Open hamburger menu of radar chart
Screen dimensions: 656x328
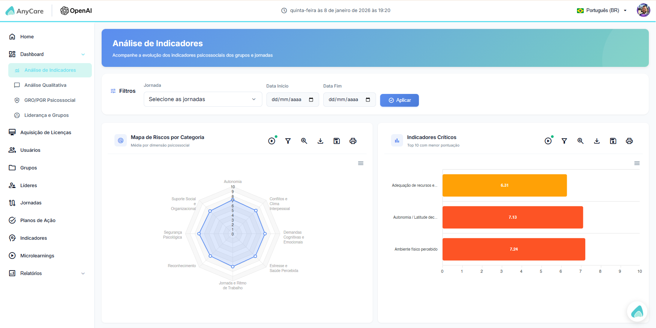[x=361, y=163]
